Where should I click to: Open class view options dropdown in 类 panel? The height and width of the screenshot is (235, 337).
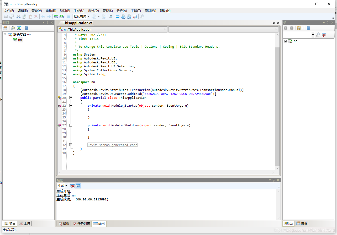point(300,28)
